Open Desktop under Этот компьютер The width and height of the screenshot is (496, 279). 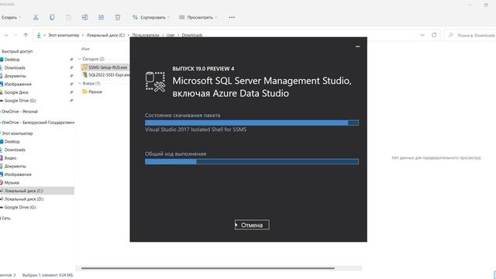click(x=12, y=142)
